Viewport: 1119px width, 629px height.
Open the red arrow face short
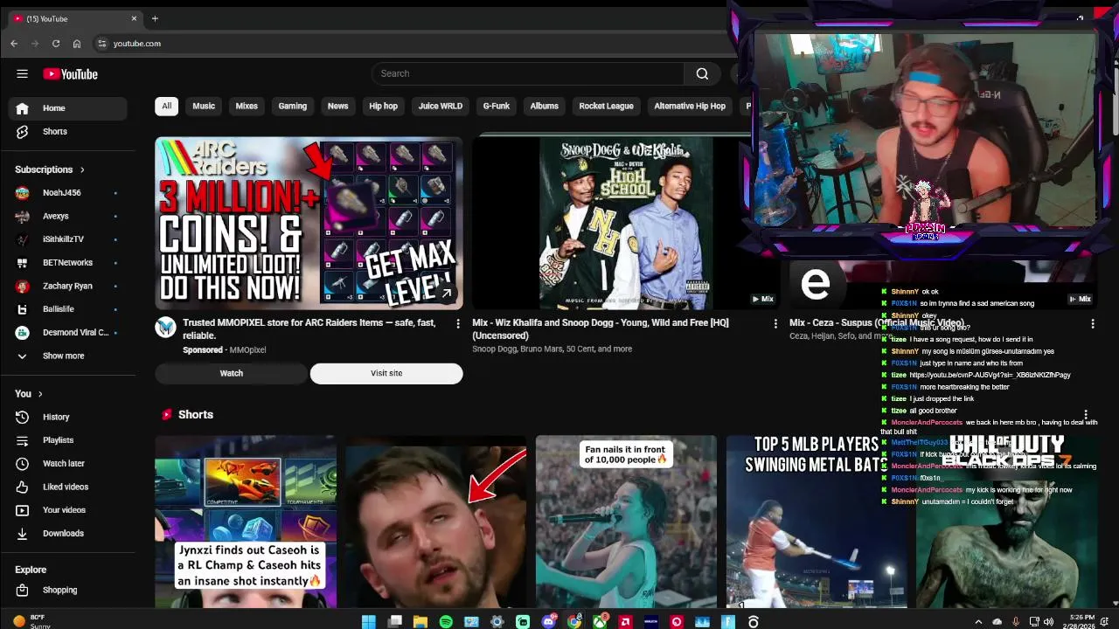pyautogui.click(x=436, y=522)
